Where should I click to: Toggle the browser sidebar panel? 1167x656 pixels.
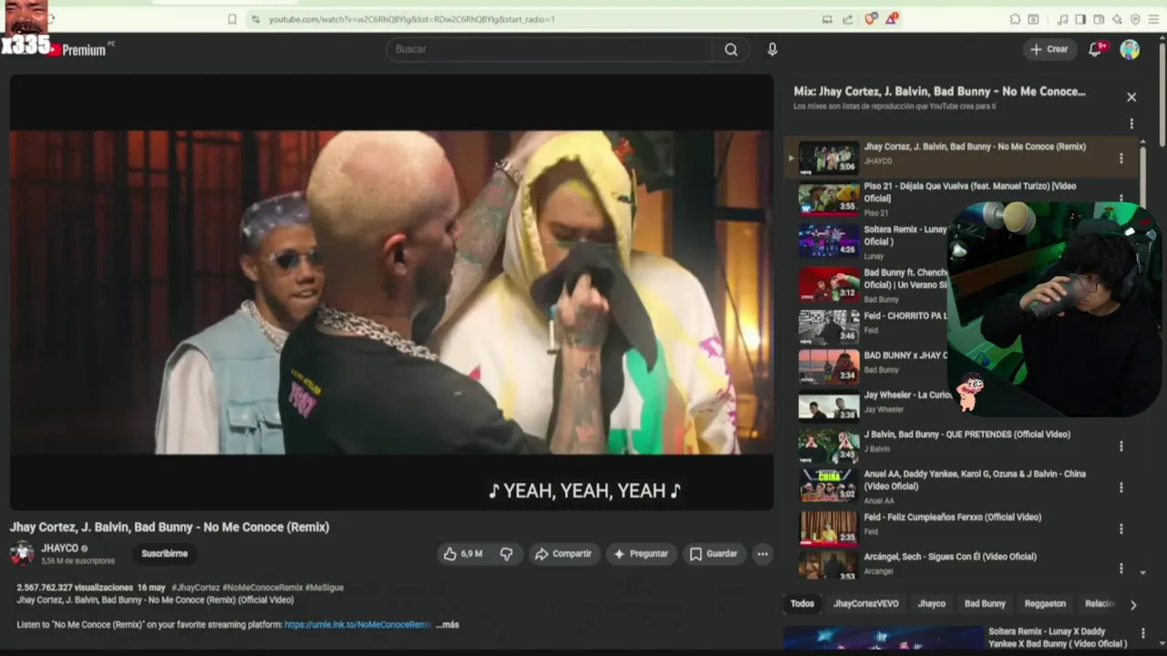(1080, 19)
